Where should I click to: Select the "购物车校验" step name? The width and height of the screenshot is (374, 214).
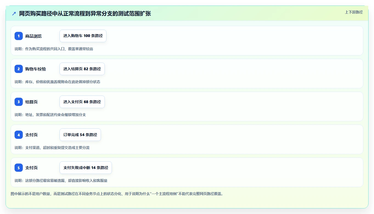(36, 69)
